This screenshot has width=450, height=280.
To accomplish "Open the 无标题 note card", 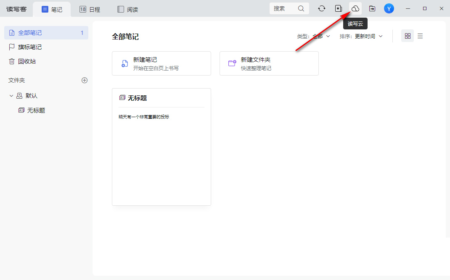I will click(161, 147).
